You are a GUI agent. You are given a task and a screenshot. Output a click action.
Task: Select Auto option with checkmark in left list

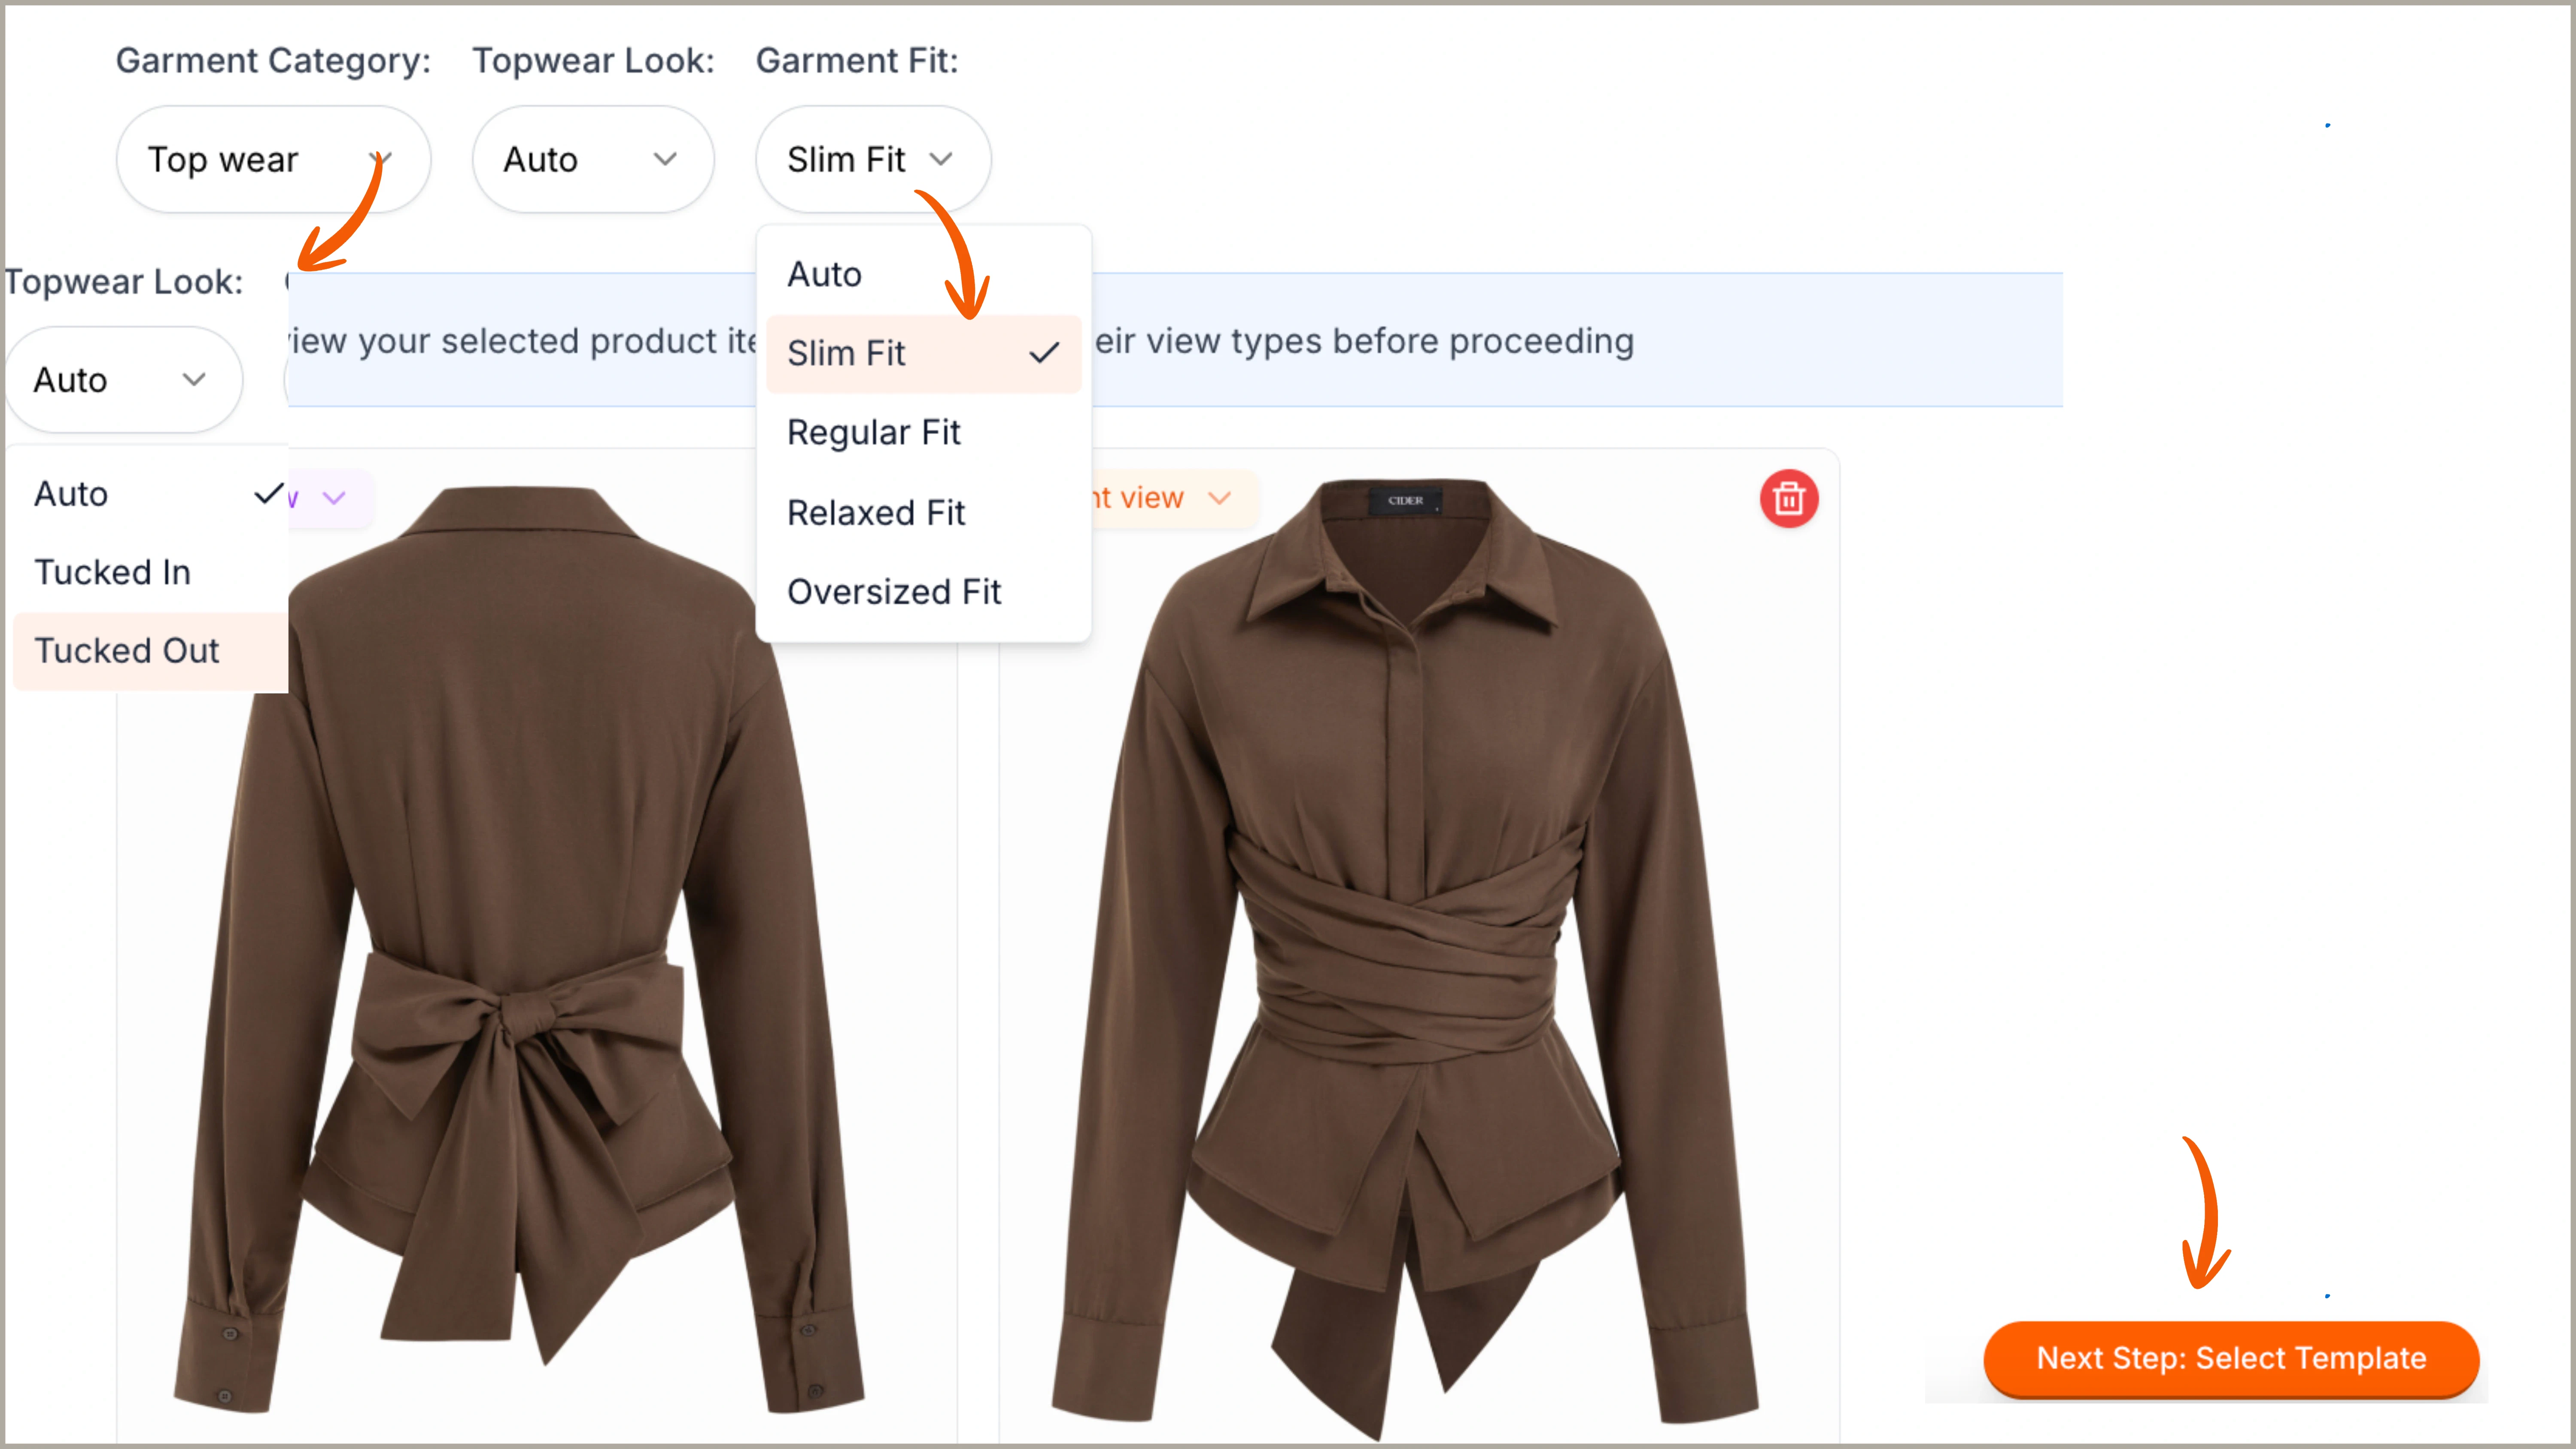(71, 494)
